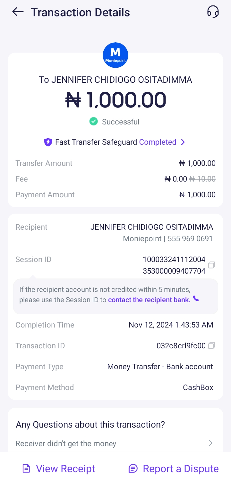Expand "Receiver didn't get the money" chevron
Viewport: 231px width, 485px height.
click(211, 443)
